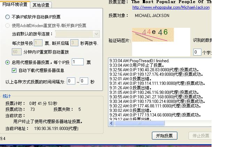Click the log horizontal scrollbar thumb
Screen dimensions: 238x147
click(x=139, y=123)
